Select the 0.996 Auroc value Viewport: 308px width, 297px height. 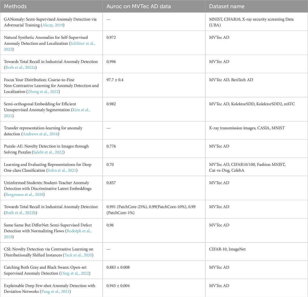[x=111, y=62]
